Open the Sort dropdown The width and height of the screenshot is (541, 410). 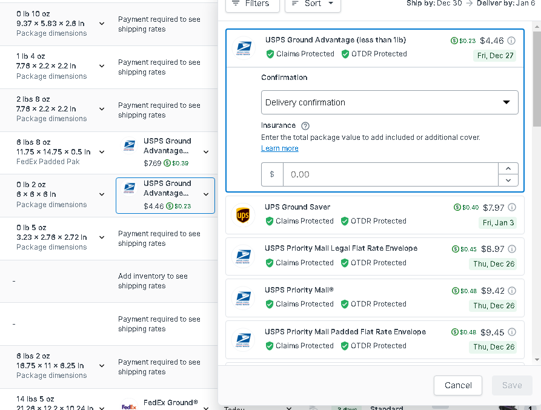313,4
